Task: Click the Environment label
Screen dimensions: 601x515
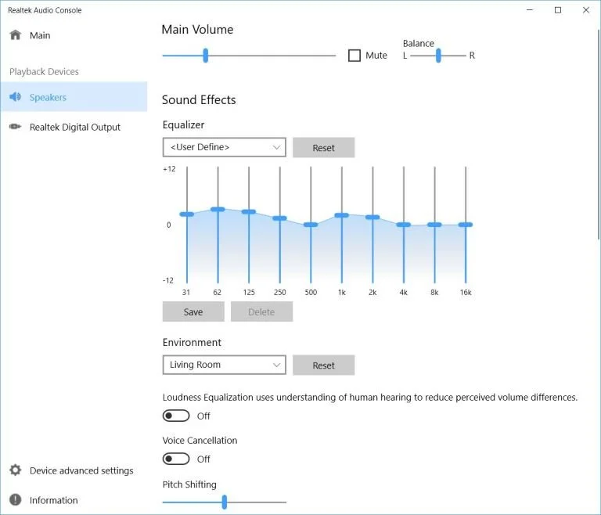Action: 192,342
